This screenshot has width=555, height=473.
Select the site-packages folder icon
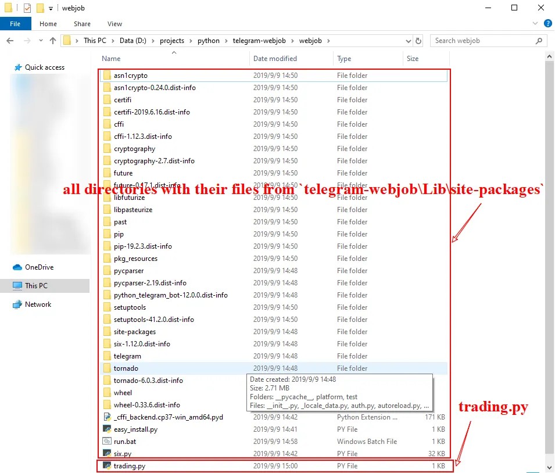point(107,332)
